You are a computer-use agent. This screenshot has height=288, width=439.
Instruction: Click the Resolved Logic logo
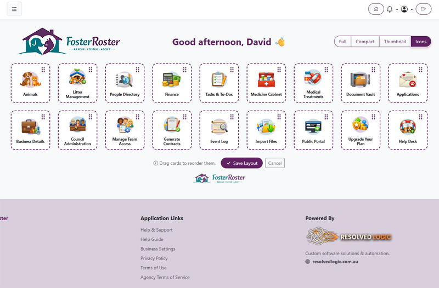[348, 237]
